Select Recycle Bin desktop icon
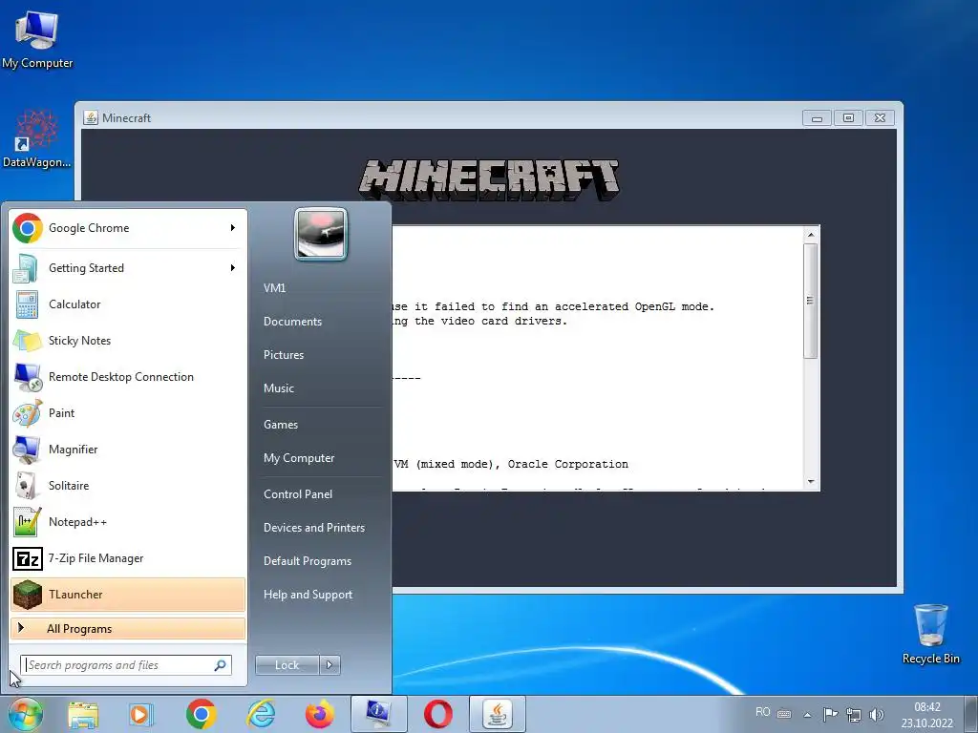This screenshot has height=733, width=978. click(930, 634)
